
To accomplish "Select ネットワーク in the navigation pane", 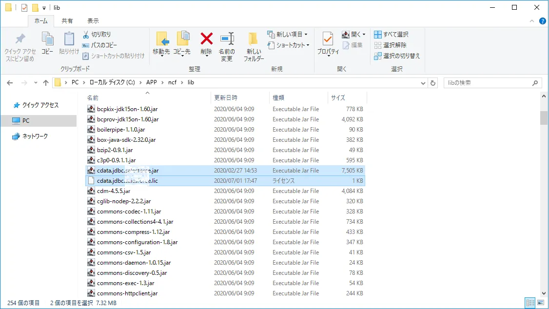I will point(35,136).
